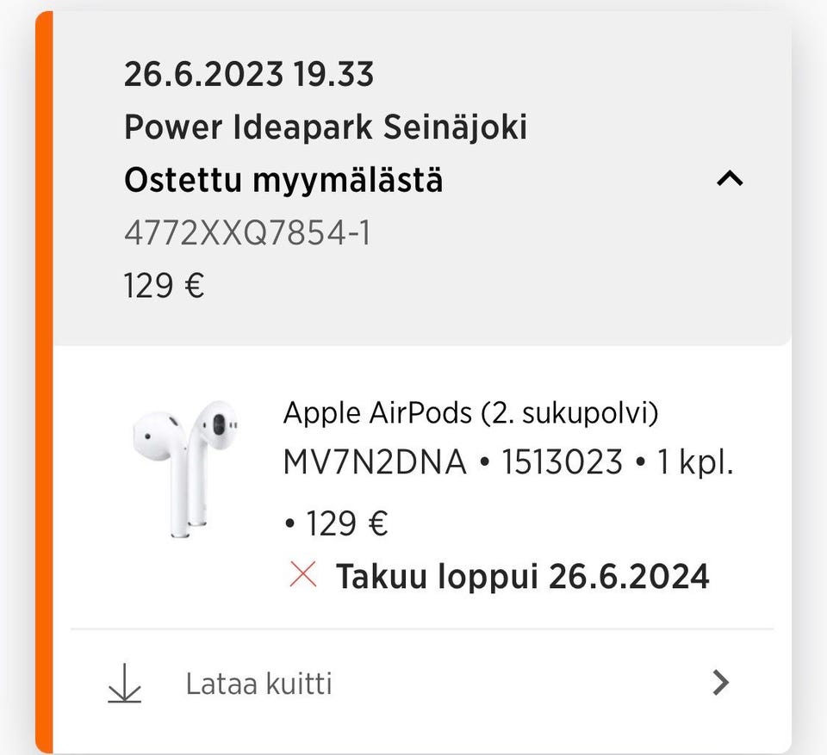Click the 129 € order total in header

point(165,285)
